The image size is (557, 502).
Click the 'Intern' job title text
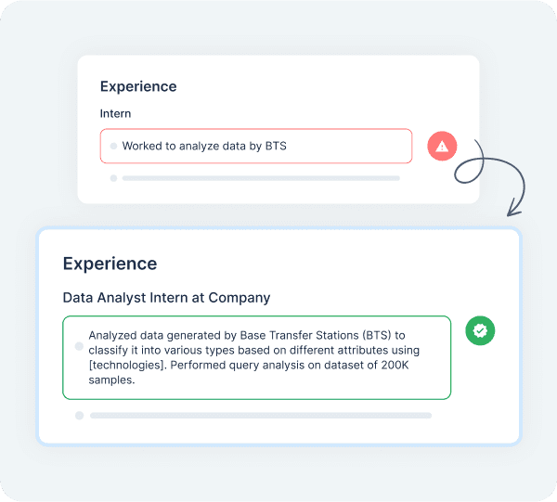pyautogui.click(x=115, y=113)
